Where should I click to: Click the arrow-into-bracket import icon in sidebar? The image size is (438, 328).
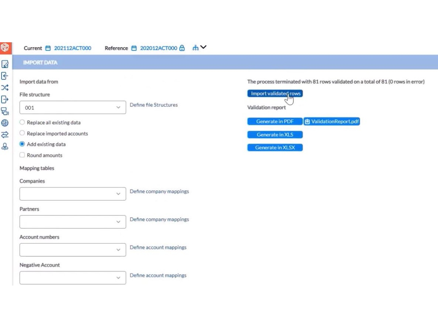[5, 76]
